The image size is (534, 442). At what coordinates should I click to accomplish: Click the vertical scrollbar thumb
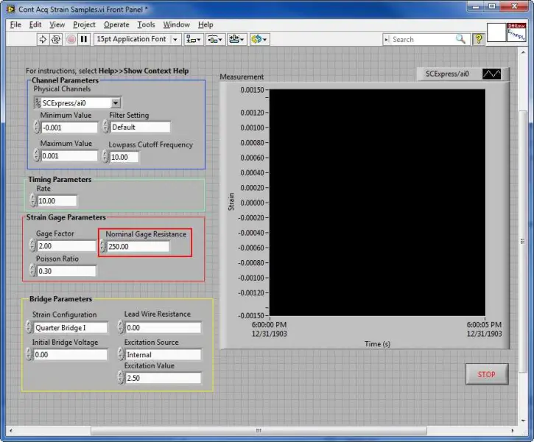pos(523,241)
